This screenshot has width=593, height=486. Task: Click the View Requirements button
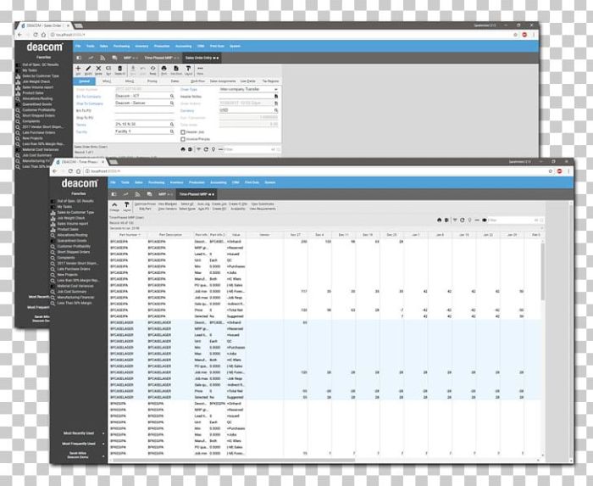pos(263,209)
